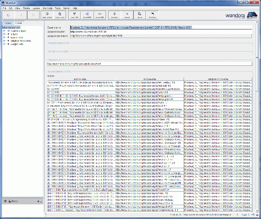Expand the Schema type tree node
Screen dimensions: 261x219
[4, 31]
